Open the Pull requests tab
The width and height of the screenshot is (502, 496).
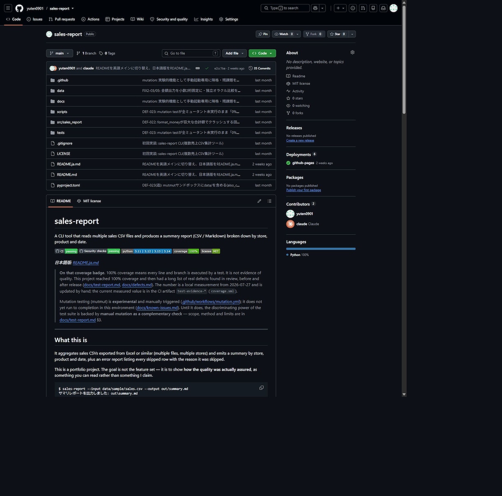click(62, 19)
